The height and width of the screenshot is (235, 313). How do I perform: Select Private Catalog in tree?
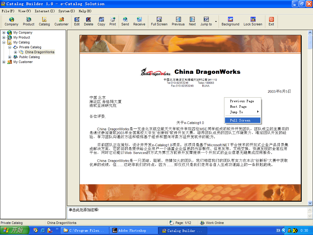pyautogui.click(x=30, y=47)
